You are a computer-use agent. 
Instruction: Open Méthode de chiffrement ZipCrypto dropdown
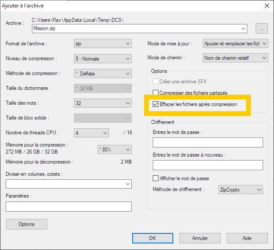tap(240, 189)
